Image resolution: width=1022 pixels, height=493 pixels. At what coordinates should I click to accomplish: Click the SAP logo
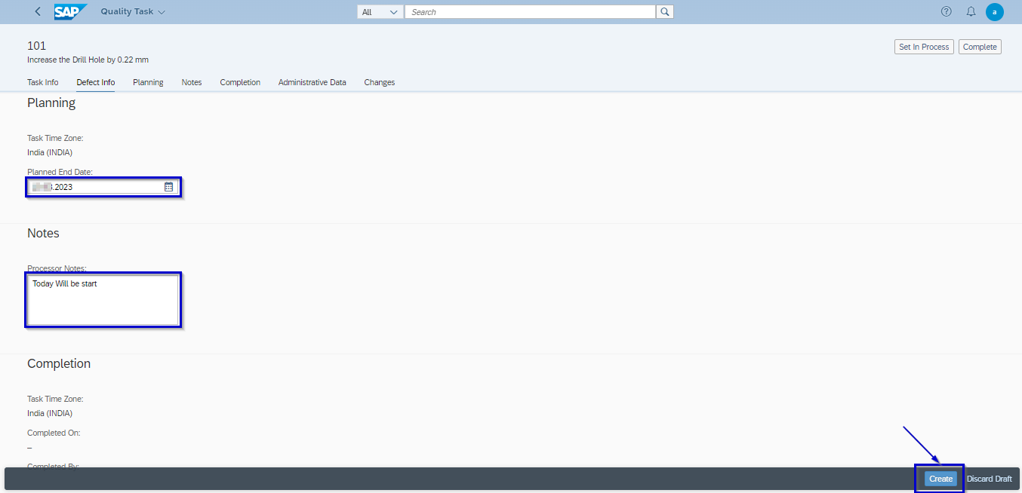[70, 12]
